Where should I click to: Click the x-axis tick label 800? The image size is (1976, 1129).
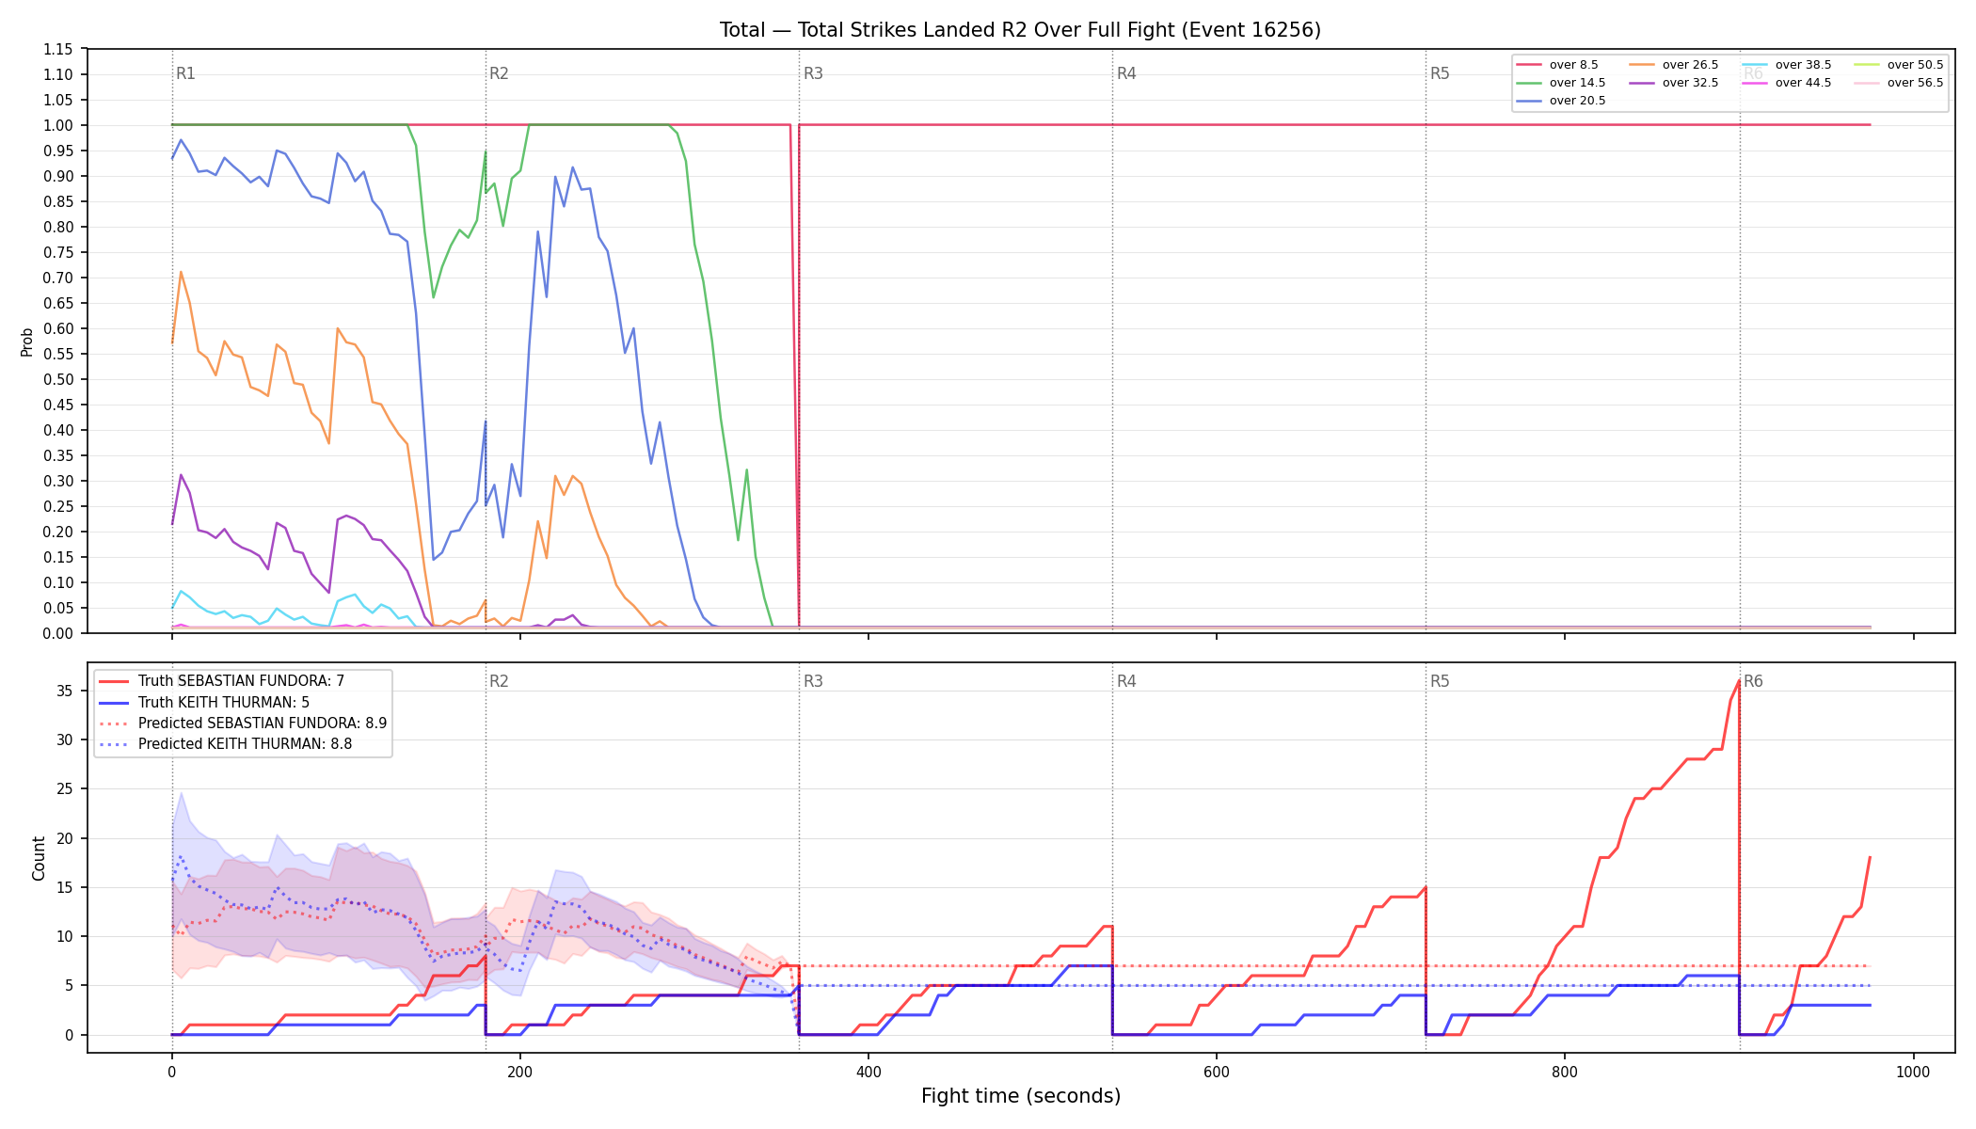(x=1564, y=1072)
